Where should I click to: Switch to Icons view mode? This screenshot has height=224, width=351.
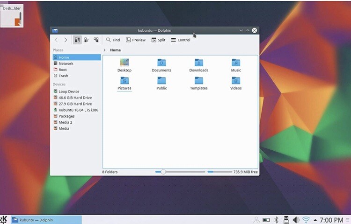(x=77, y=40)
